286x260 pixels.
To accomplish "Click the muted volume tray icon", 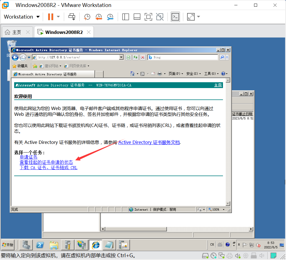I will 258,245.
